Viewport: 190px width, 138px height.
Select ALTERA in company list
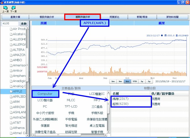(x=19, y=50)
